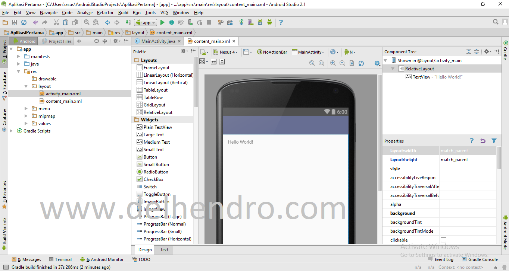509x271 pixels.
Task: Click the Help question mark in main toolbar
Action: (x=281, y=22)
